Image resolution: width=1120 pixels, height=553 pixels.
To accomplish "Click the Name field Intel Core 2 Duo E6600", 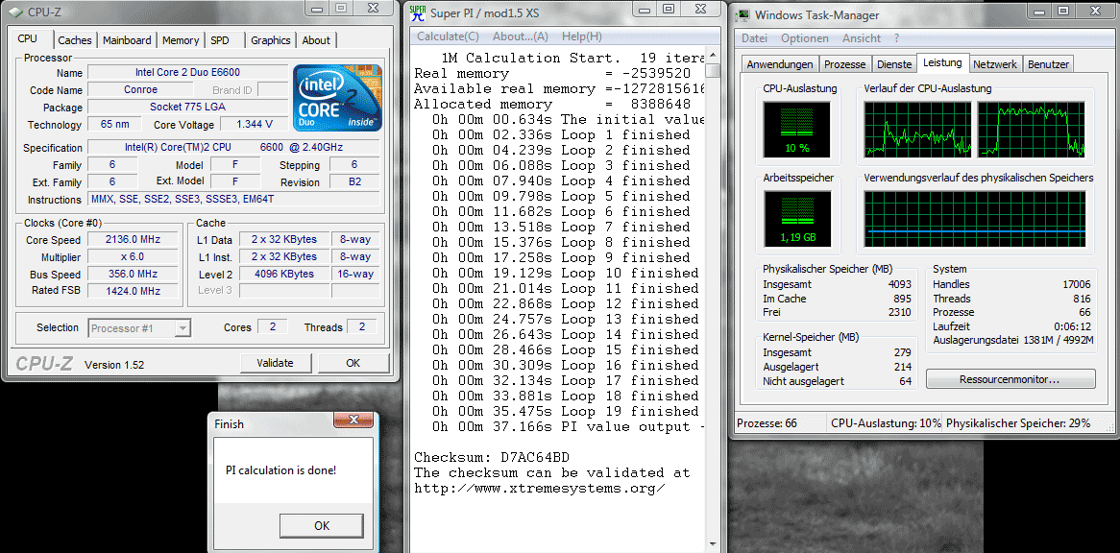I will click(x=188, y=73).
